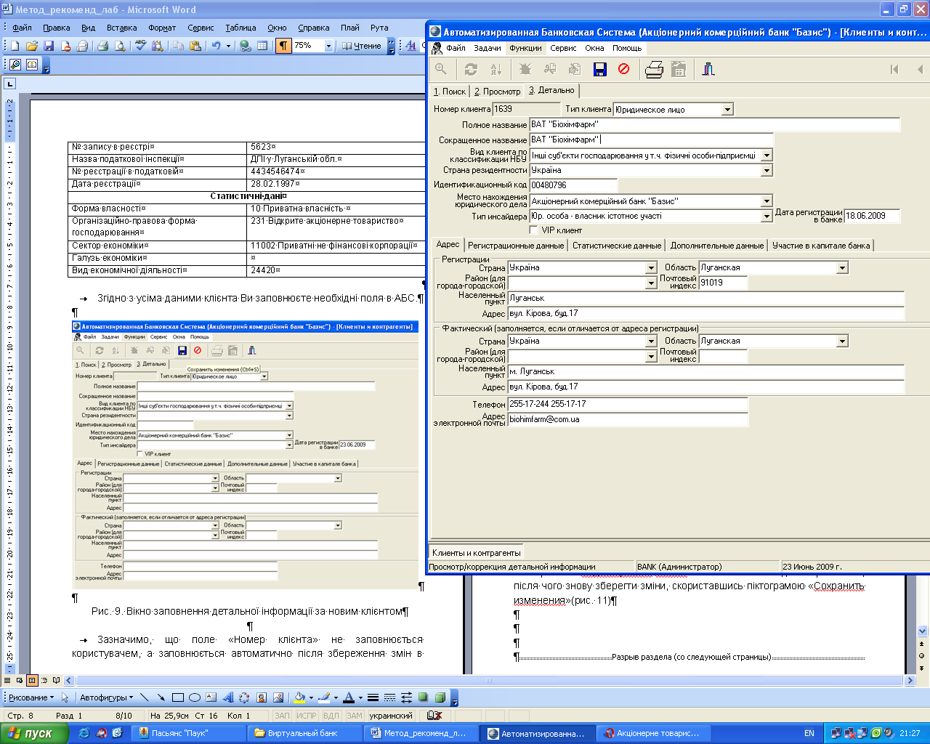Click the exit door icon in ABS toolbar
Viewport: 930px width, 744px height.
coord(708,69)
